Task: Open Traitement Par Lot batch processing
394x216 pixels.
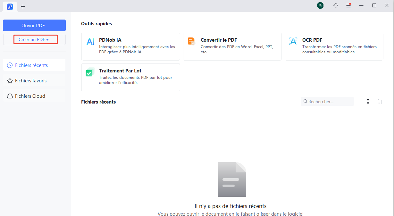Action: (x=130, y=77)
